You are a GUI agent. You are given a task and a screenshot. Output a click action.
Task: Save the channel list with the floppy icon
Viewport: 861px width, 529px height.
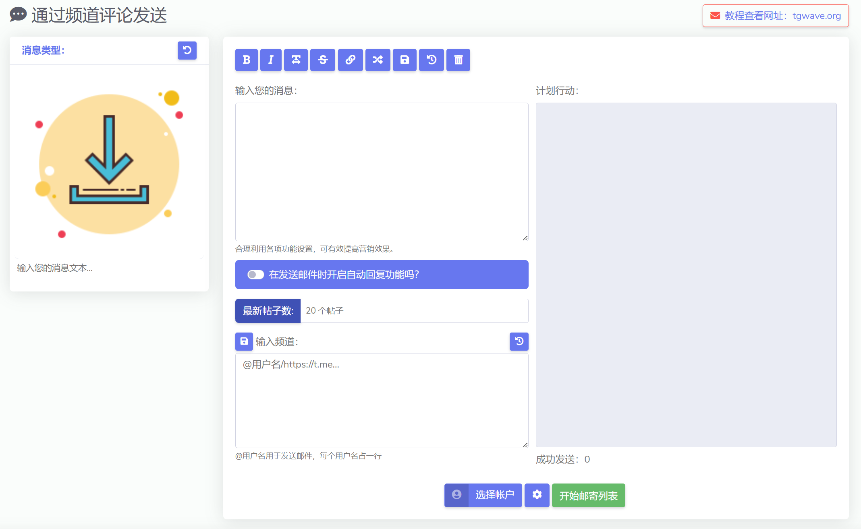[x=244, y=341]
